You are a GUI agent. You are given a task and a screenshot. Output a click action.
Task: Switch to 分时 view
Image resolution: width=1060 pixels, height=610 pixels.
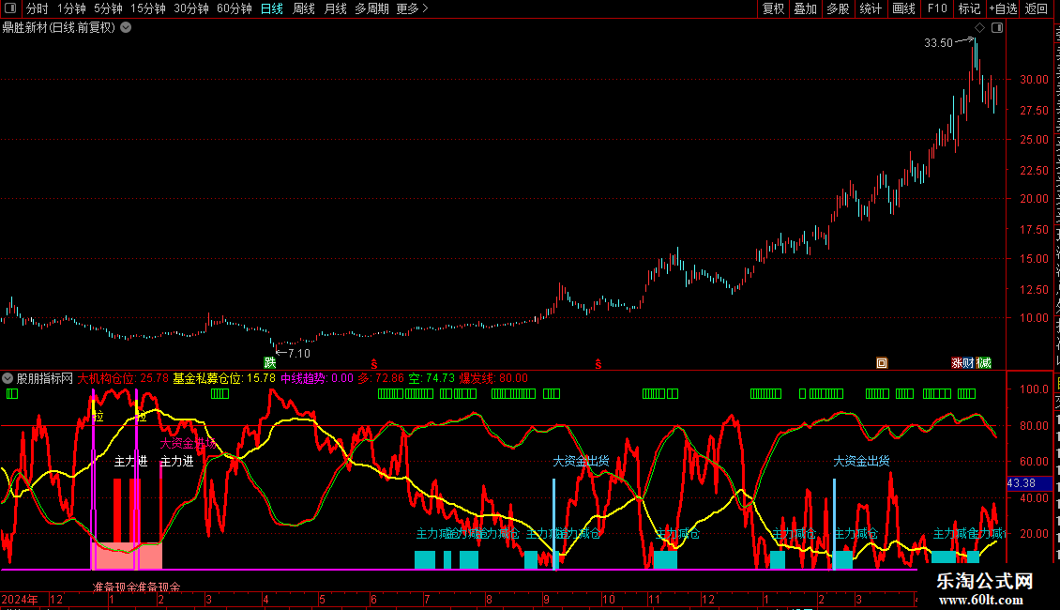tap(38, 8)
